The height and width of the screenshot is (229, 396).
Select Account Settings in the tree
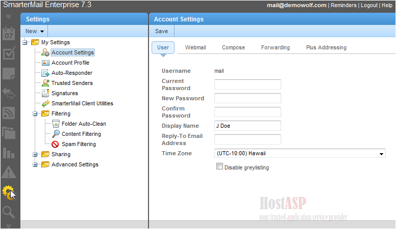pos(73,52)
